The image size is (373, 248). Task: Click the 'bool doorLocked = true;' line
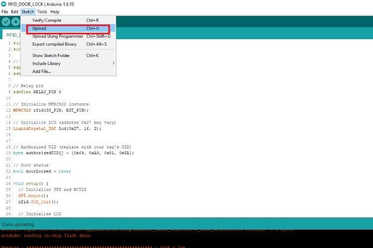[42, 171]
